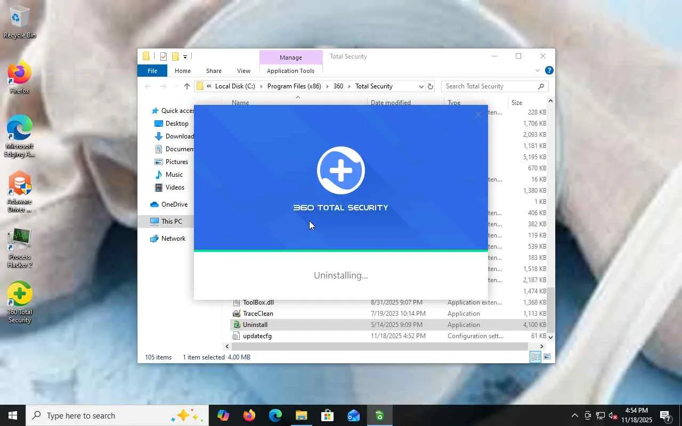Click the muted volume tray icon
Image resolution: width=682 pixels, height=426 pixels.
[613, 415]
